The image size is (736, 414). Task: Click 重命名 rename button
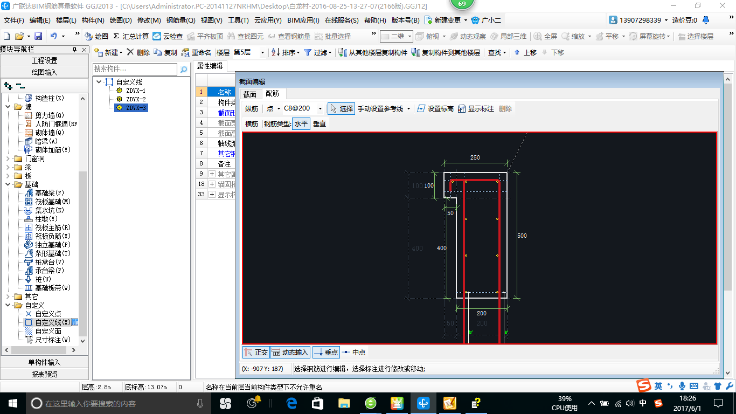[197, 52]
